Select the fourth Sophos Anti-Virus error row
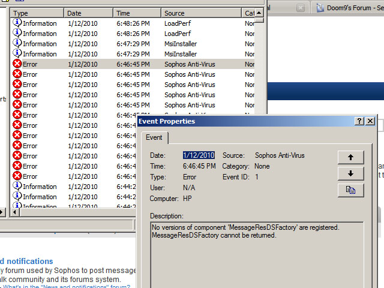The image size is (384, 288). (x=133, y=95)
